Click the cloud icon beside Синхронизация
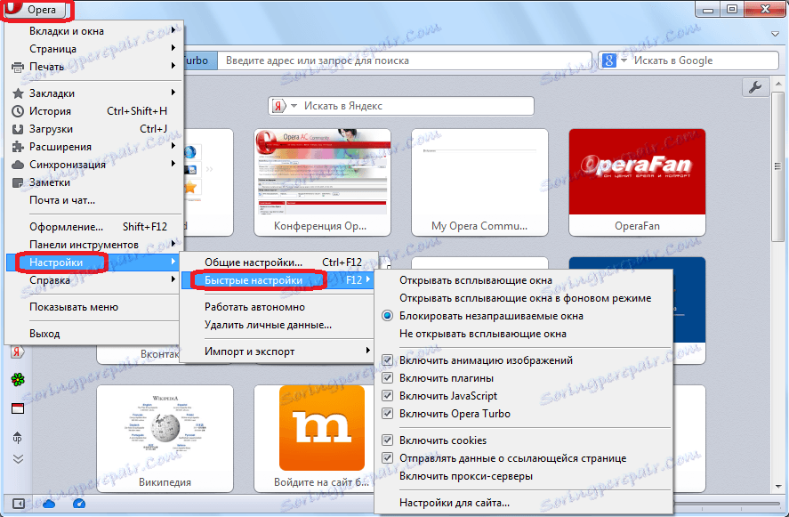 point(18,165)
